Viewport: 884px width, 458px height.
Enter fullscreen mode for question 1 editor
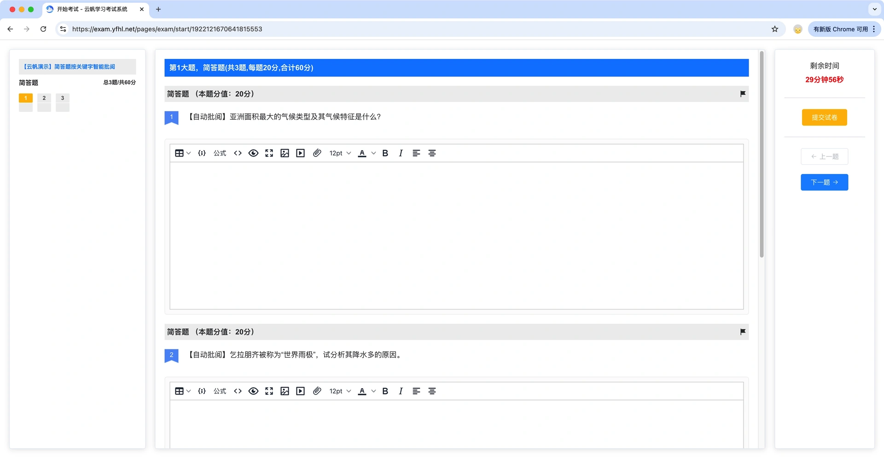tap(269, 153)
